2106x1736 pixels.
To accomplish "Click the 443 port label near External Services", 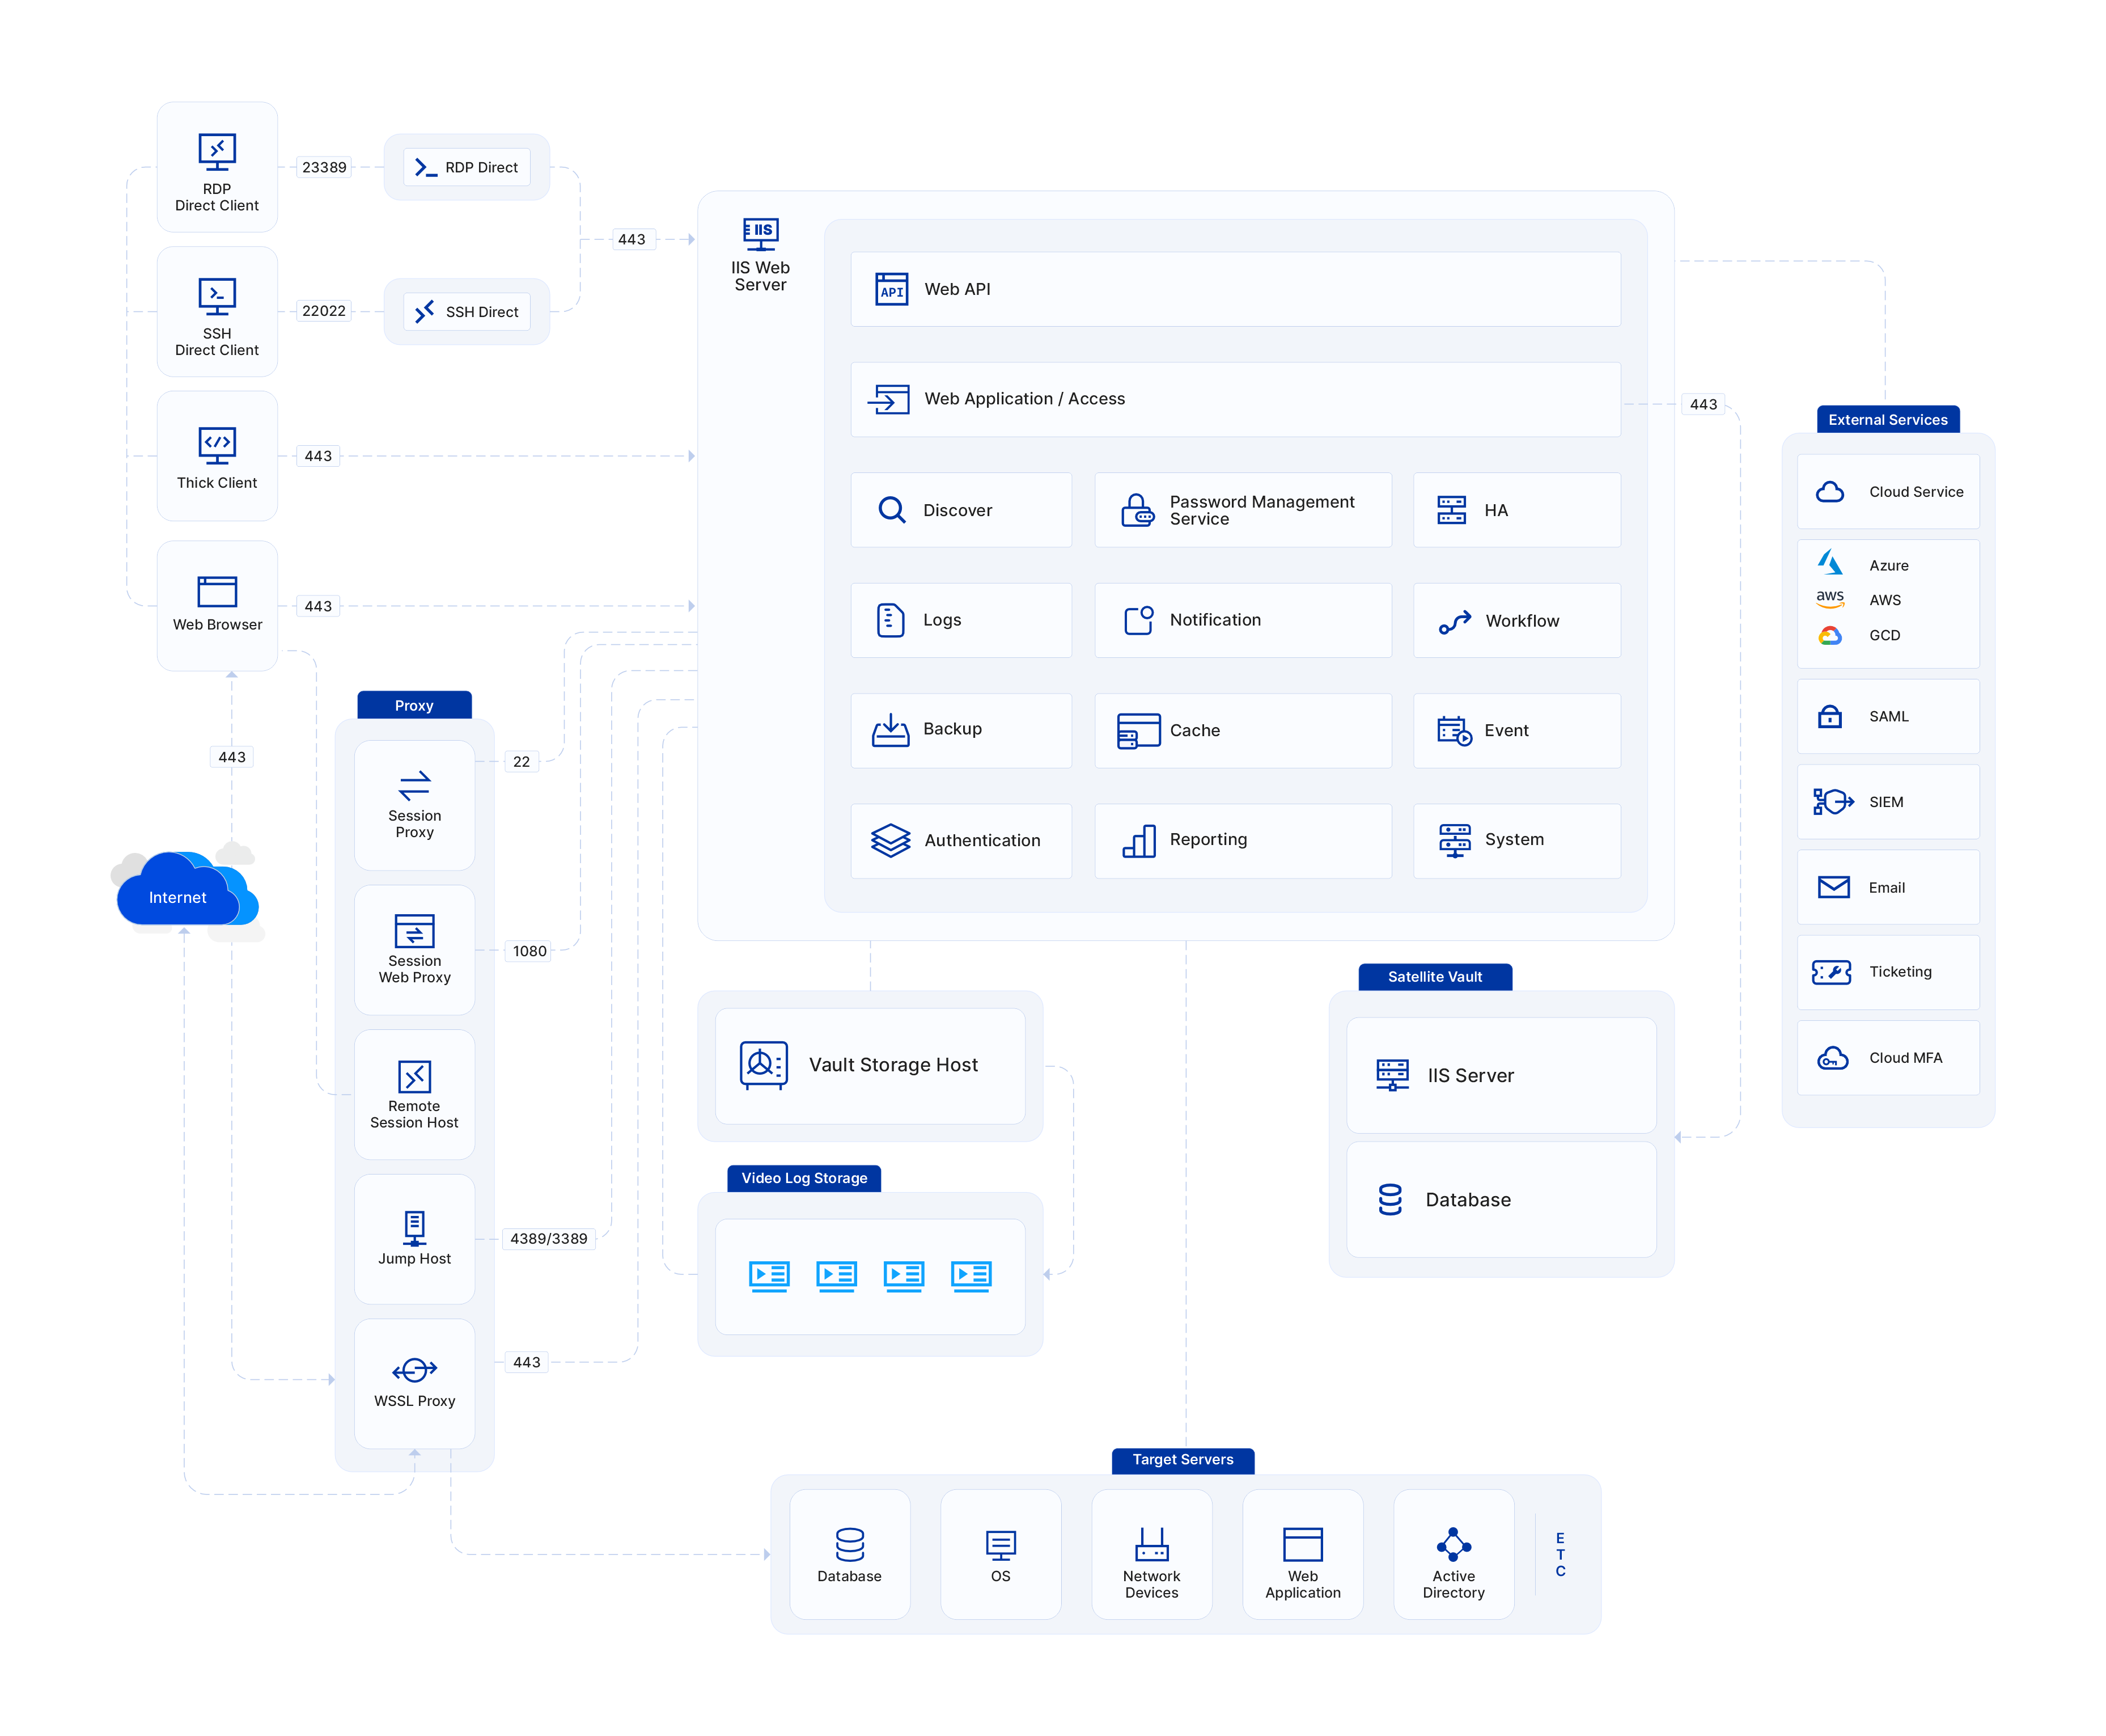I will [1703, 404].
